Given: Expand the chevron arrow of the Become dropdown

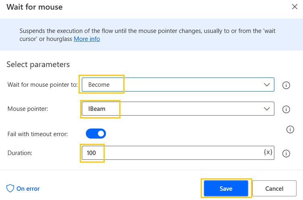Looking at the screenshot, I should click(x=267, y=85).
